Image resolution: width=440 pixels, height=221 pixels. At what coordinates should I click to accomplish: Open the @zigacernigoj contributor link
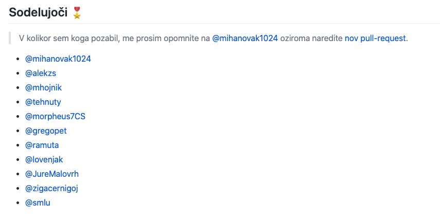51,188
